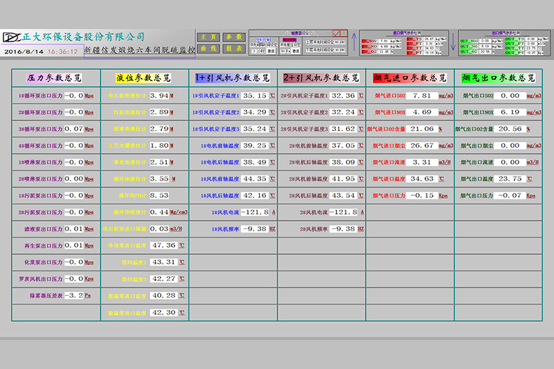Click the 工艺水罐液位计 value 1.80
554x369 pixels.
(x=159, y=145)
